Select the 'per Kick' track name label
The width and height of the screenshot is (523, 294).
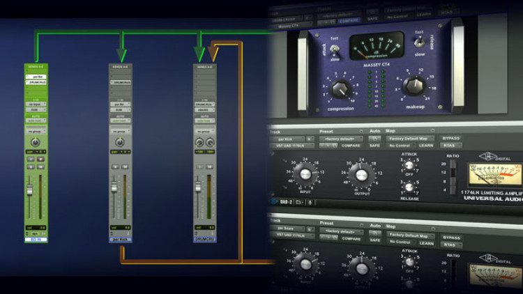(121, 240)
